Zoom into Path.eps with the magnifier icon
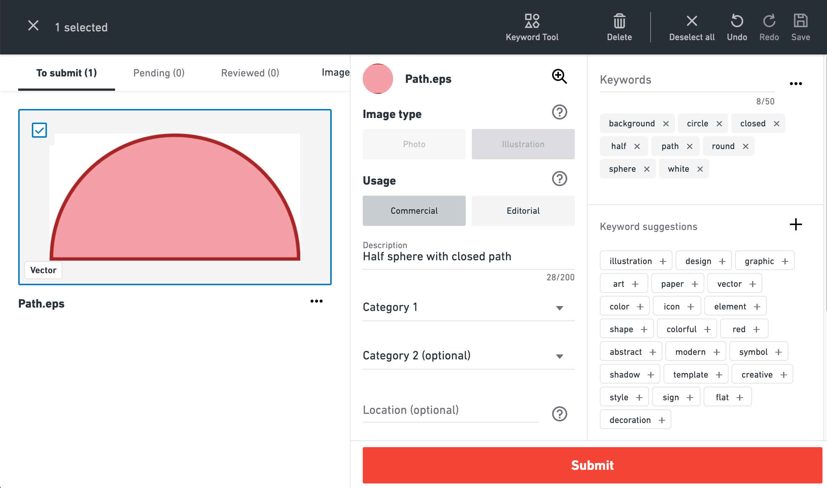 coord(559,77)
